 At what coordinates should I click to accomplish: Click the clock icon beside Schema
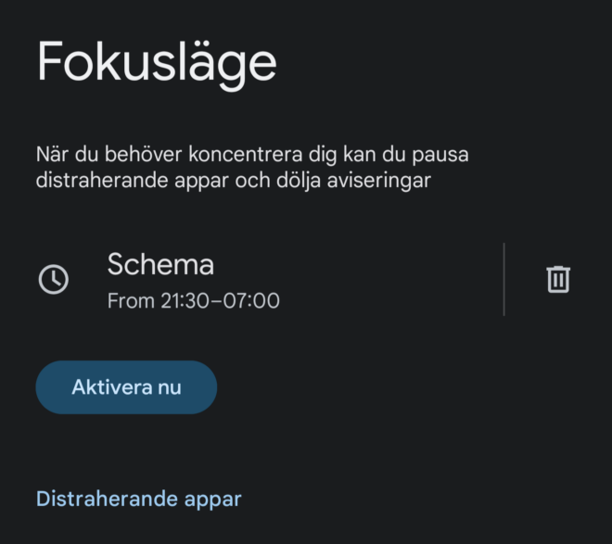(x=54, y=279)
